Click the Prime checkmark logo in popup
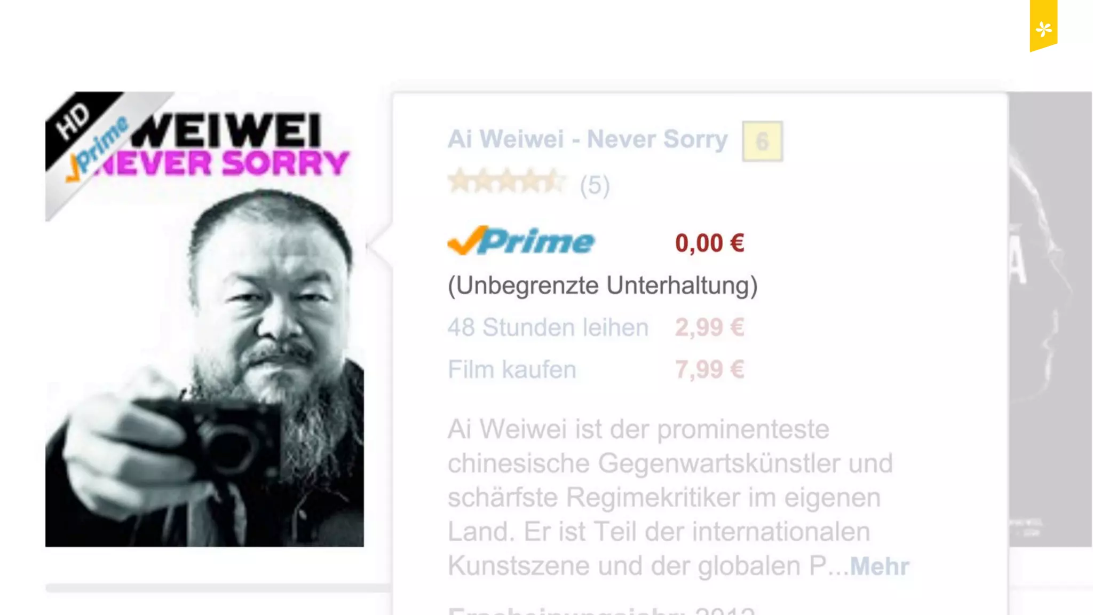1093x615 pixels. 521,241
